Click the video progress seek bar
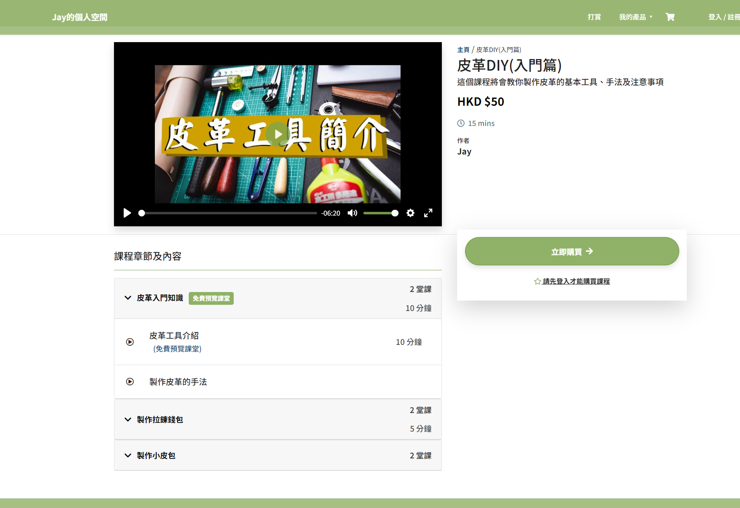This screenshot has height=508, width=740. point(229,213)
